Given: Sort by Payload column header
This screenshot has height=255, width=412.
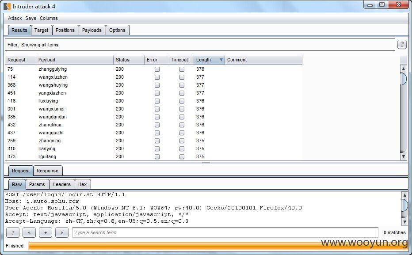Looking at the screenshot, I should pyautogui.click(x=75, y=60).
